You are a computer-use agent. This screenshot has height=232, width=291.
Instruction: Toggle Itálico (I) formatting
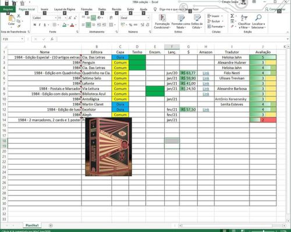pos(40,25)
